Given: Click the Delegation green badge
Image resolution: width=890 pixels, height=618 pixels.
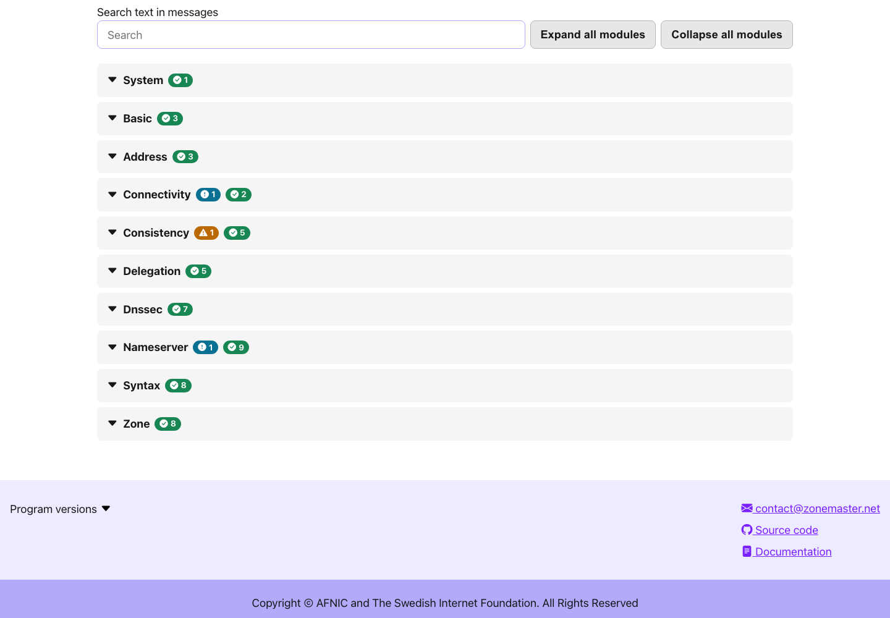Looking at the screenshot, I should [198, 271].
